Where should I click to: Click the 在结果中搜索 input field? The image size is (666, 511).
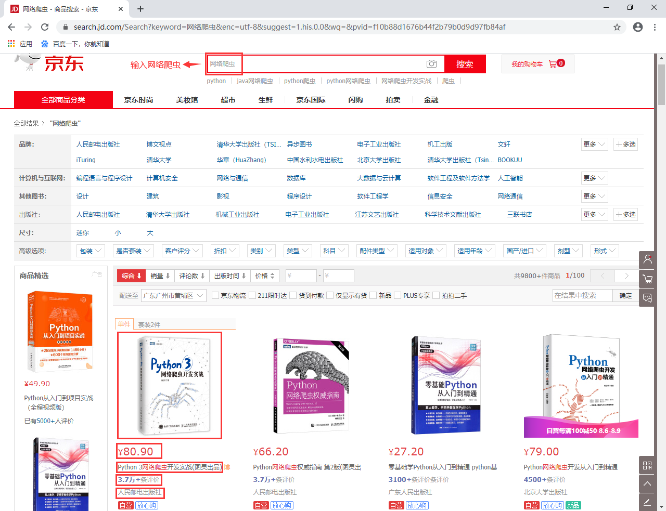click(x=582, y=295)
